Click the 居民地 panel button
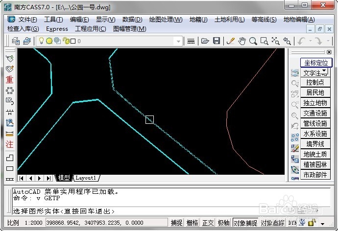Image resolution: width=338 pixels, height=231 pixels. (x=315, y=92)
